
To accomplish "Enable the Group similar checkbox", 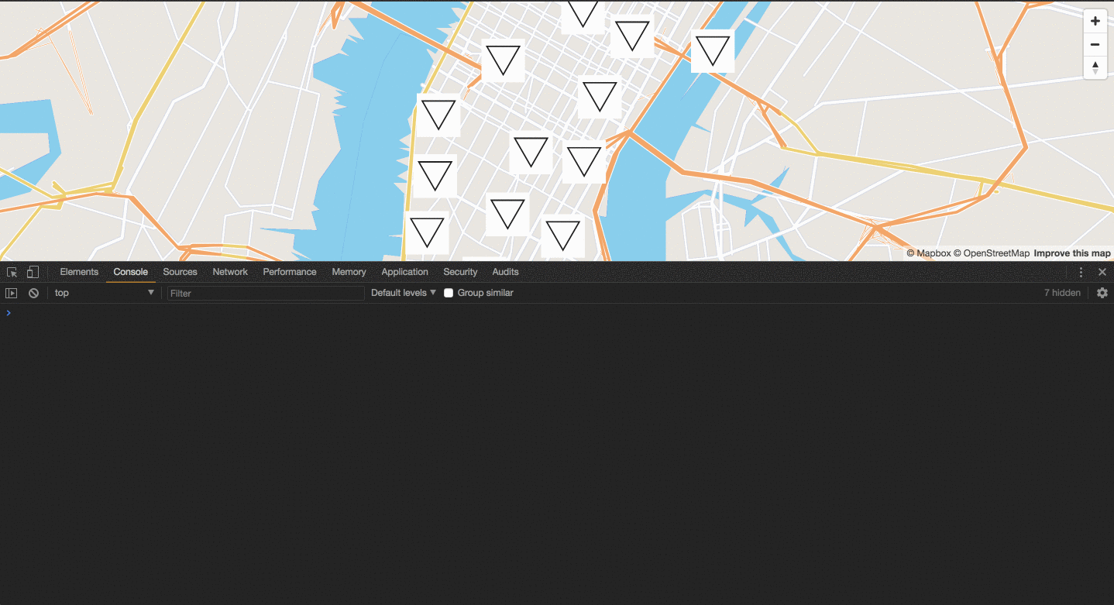I will pos(448,293).
